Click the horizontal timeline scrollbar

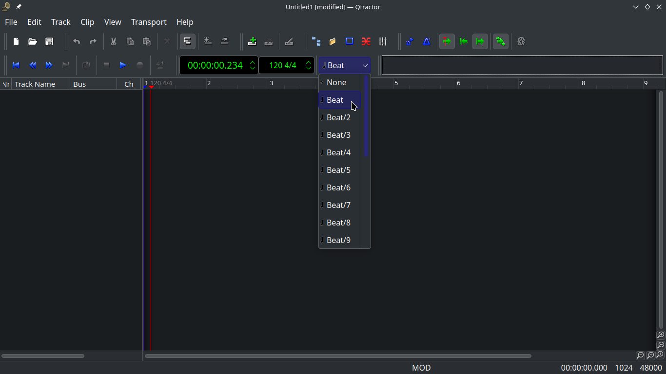(x=338, y=356)
